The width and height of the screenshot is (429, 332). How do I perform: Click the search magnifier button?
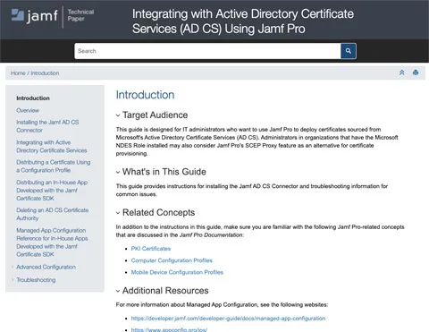[349, 51]
